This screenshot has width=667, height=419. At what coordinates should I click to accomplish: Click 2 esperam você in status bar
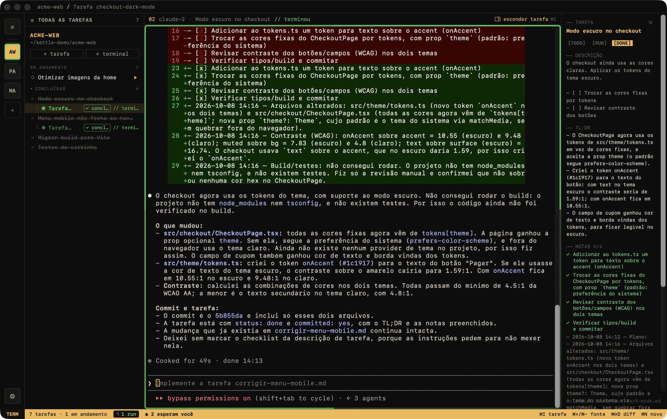169,414
